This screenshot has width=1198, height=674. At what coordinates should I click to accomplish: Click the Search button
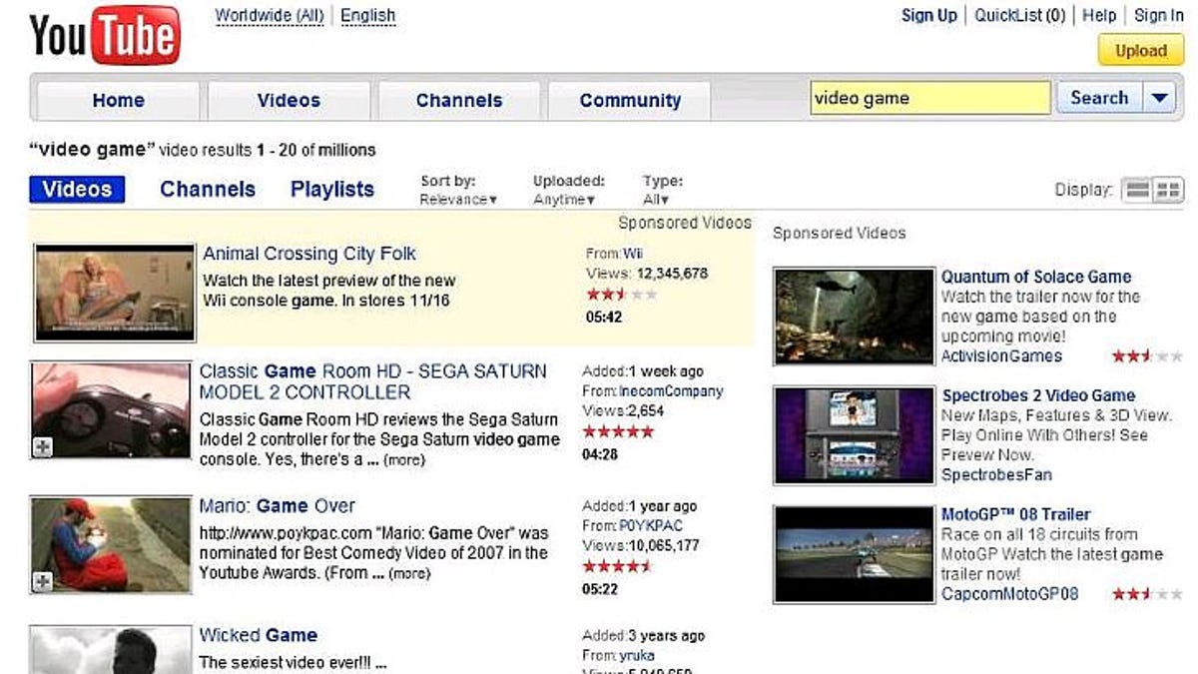[x=1099, y=98]
